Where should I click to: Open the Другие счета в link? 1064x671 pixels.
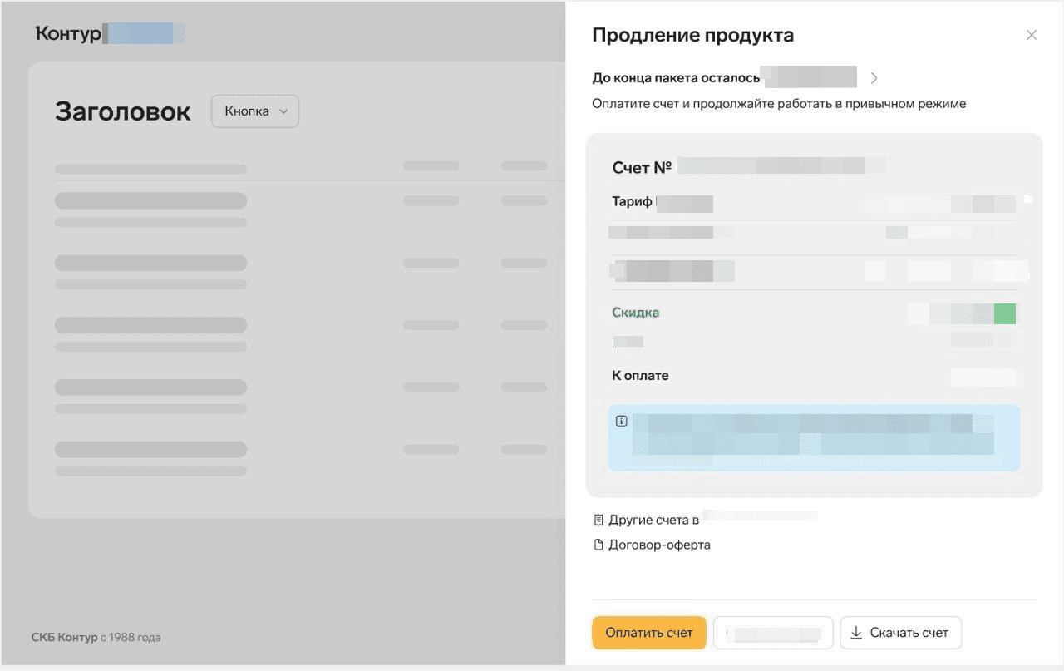[x=653, y=521]
